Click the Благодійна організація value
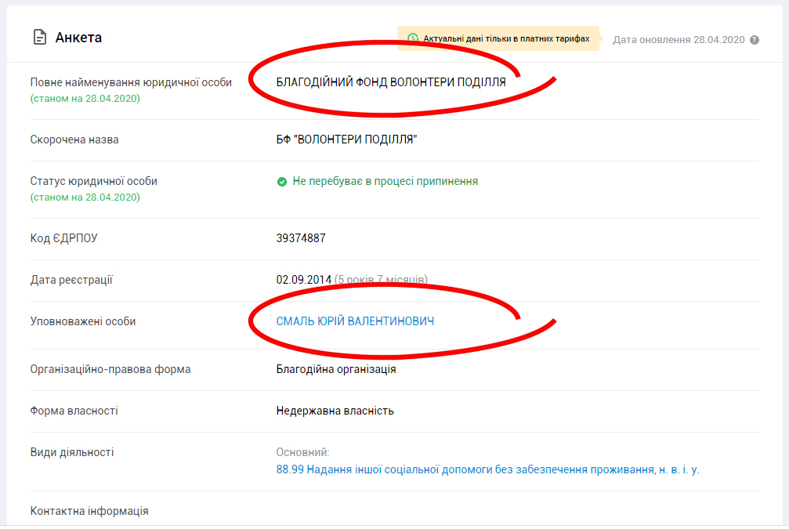 (336, 369)
